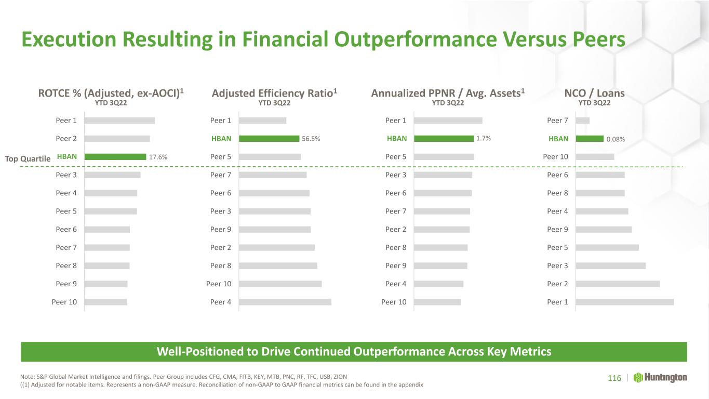Click the Peer 10 bar in PPNR chart
This screenshot has height=399, width=709.
(438, 302)
